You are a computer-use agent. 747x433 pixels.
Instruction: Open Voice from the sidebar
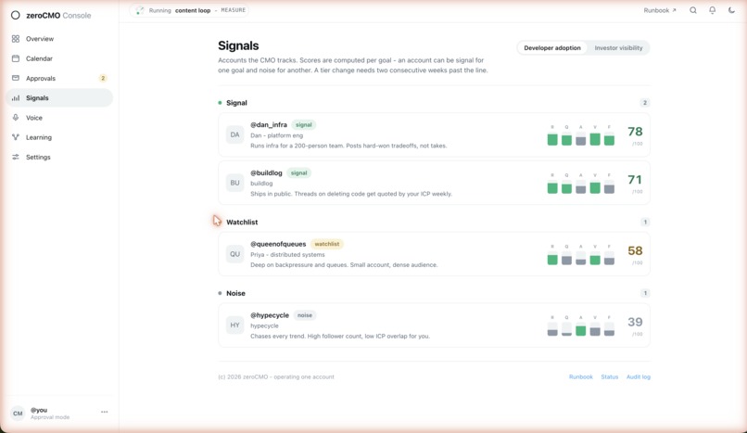(x=59, y=118)
